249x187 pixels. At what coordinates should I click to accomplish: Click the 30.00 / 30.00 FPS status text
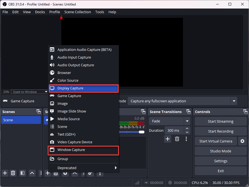[x=226, y=183]
